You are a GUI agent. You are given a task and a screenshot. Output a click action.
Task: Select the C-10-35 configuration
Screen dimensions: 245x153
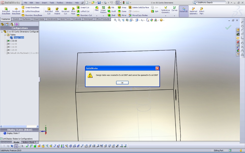click(x=14, y=41)
